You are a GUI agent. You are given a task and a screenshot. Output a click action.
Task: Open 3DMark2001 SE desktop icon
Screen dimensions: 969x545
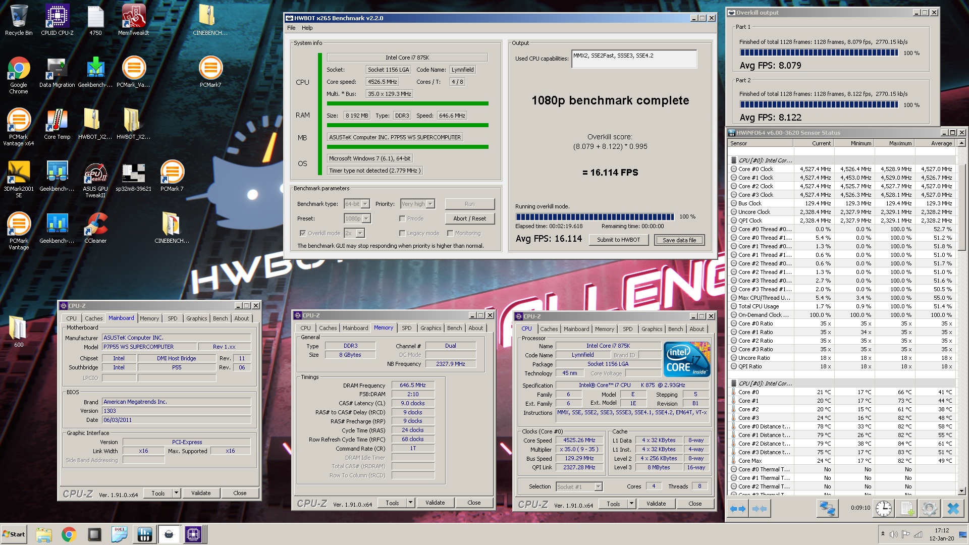19,179
